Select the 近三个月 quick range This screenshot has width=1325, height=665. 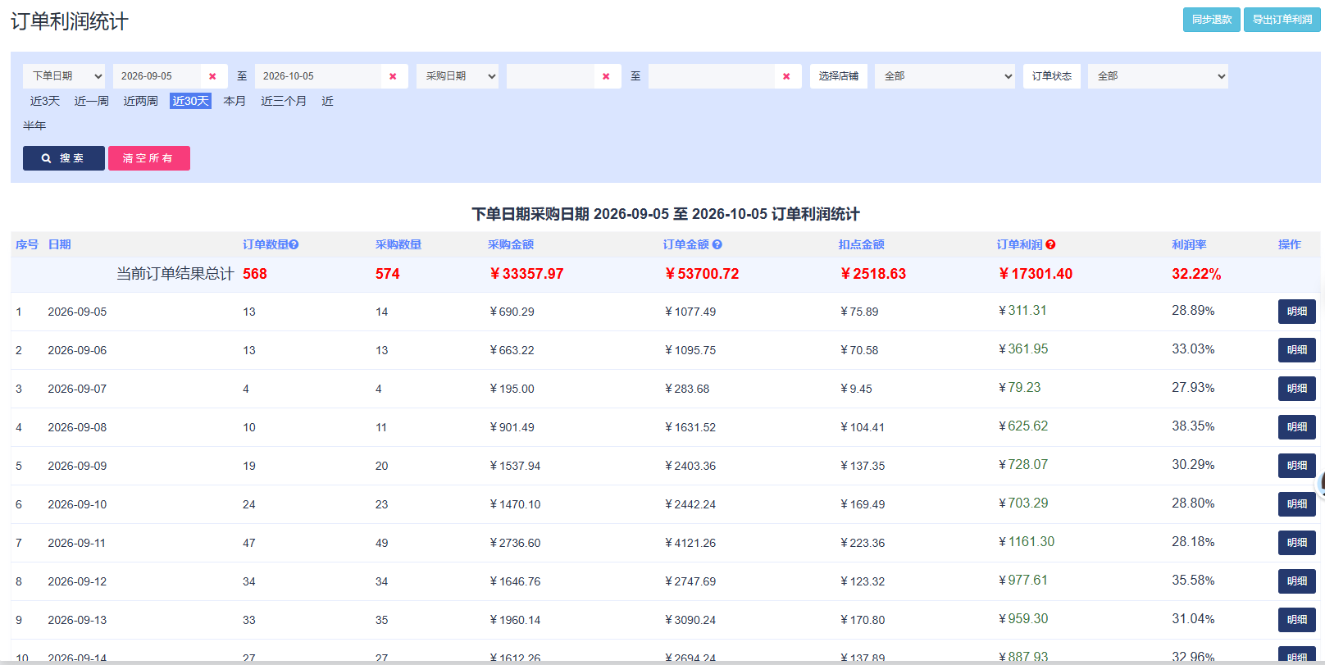point(284,101)
